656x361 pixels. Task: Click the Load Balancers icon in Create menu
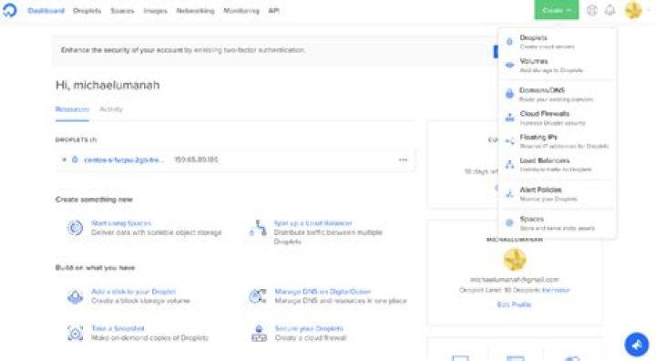pyautogui.click(x=509, y=165)
